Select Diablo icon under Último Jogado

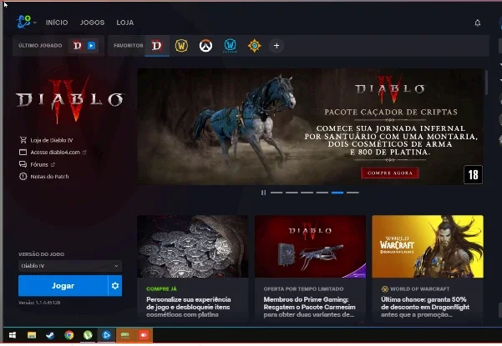coord(77,46)
